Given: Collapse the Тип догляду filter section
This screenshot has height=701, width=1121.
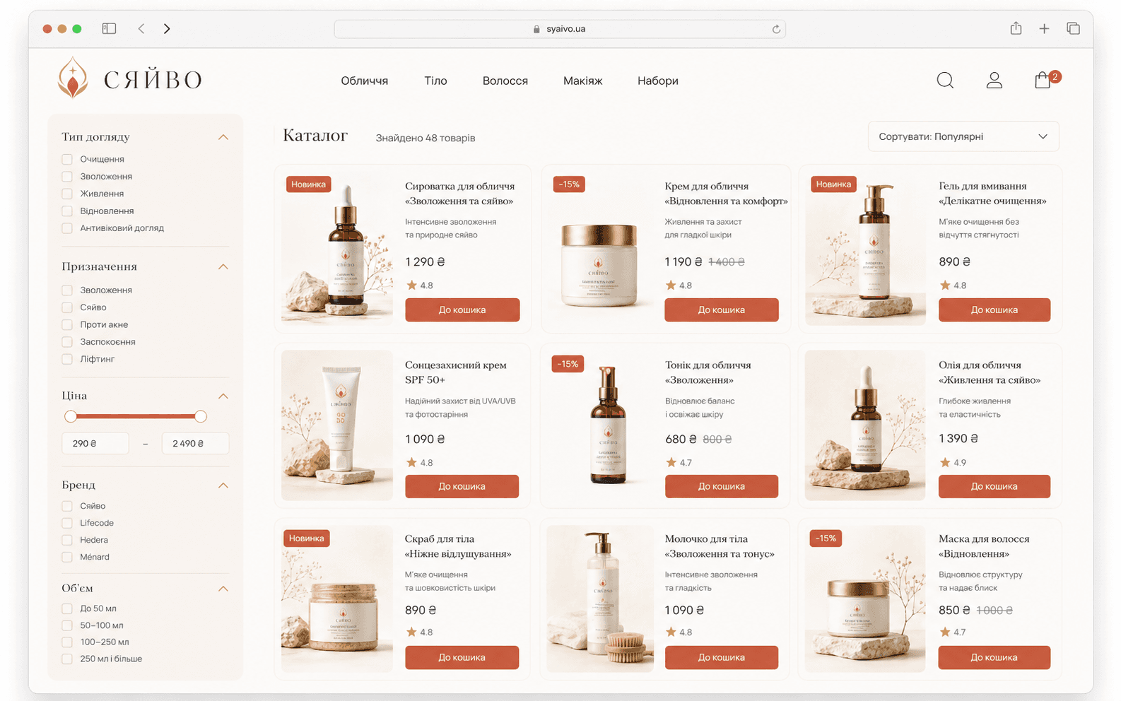Looking at the screenshot, I should 223,137.
